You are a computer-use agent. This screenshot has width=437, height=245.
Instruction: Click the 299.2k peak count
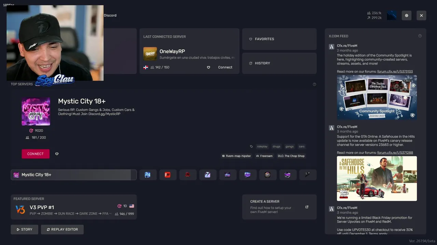[x=375, y=18]
